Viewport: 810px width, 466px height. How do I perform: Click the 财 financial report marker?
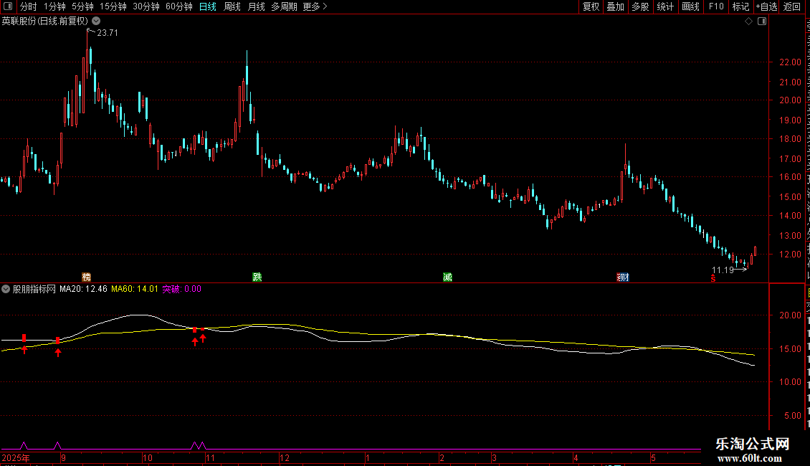point(623,277)
